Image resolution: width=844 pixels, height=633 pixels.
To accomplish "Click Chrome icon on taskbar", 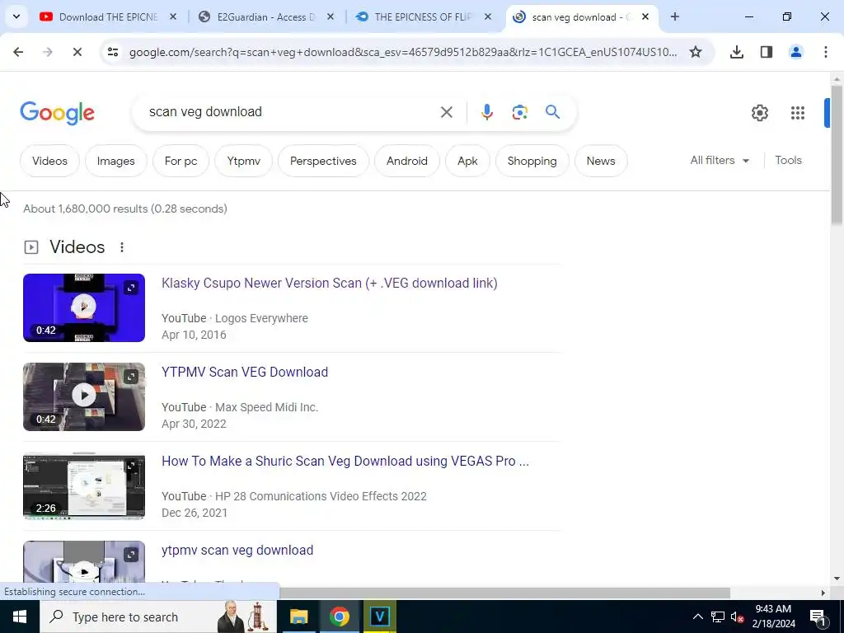I will pyautogui.click(x=339, y=617).
